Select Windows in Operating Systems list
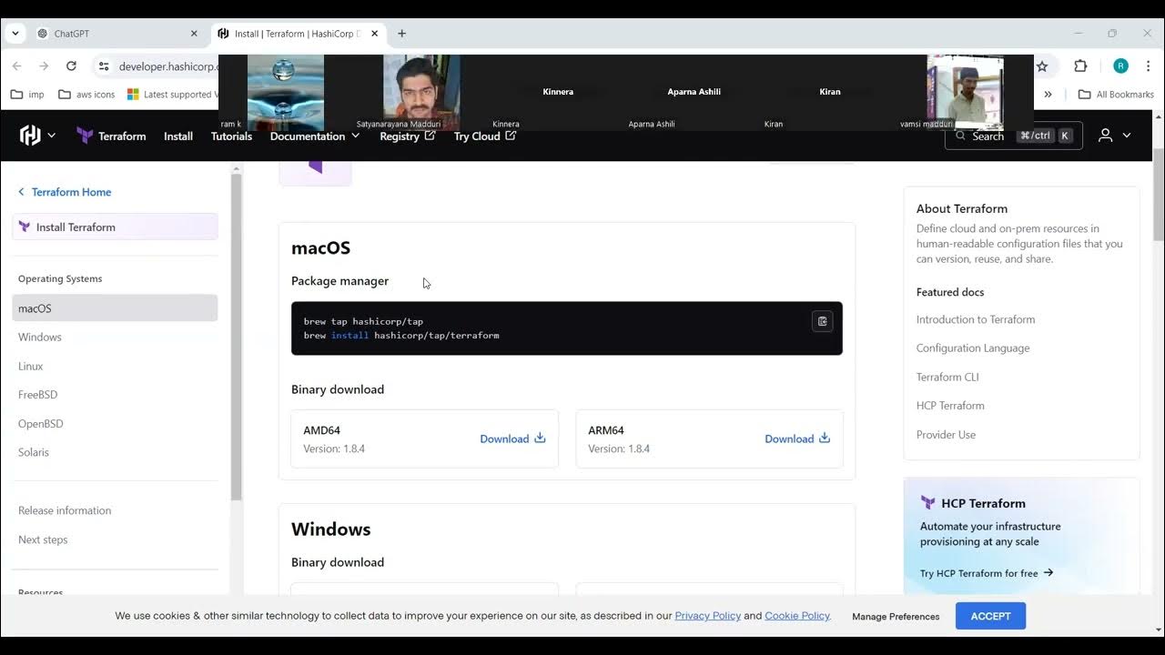1165x655 pixels. click(x=40, y=337)
